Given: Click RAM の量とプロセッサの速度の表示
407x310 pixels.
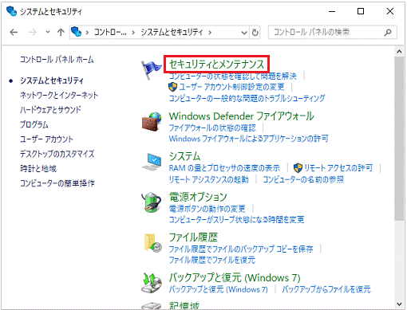Looking at the screenshot, I should 224,168.
